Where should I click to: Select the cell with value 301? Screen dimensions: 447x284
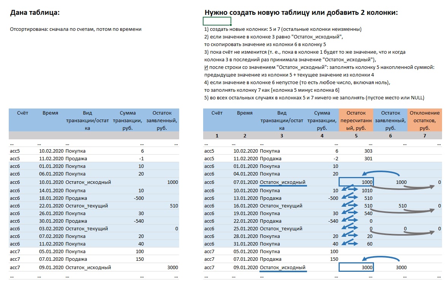point(356,158)
